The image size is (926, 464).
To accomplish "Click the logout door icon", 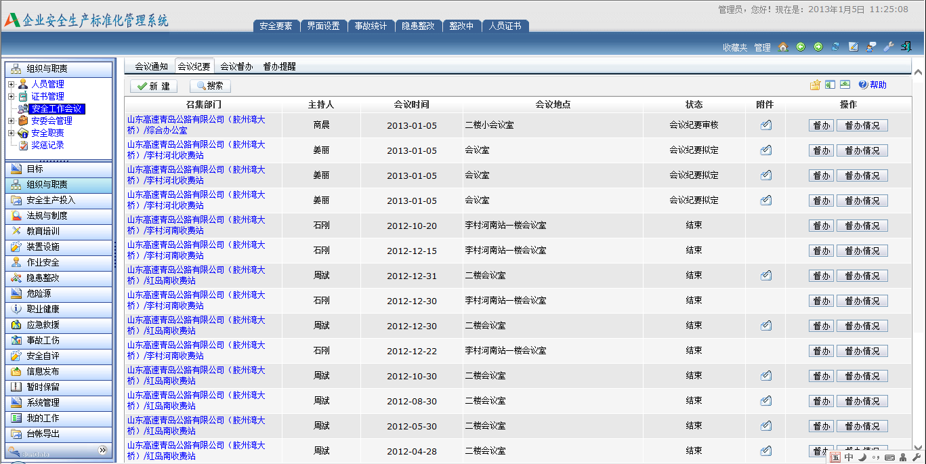I will (906, 47).
